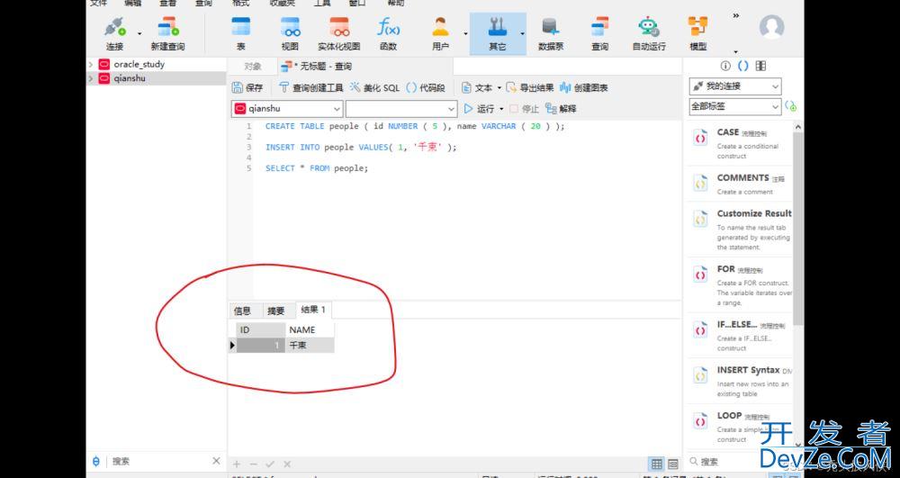Image resolution: width=900 pixels, height=478 pixels.
Task: Run the query with 运行 button
Action: pos(480,108)
